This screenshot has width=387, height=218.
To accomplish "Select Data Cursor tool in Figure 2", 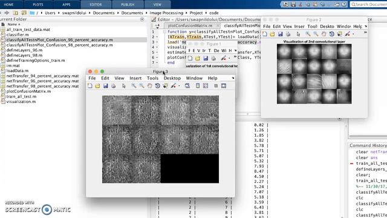I will (x=340, y=34).
